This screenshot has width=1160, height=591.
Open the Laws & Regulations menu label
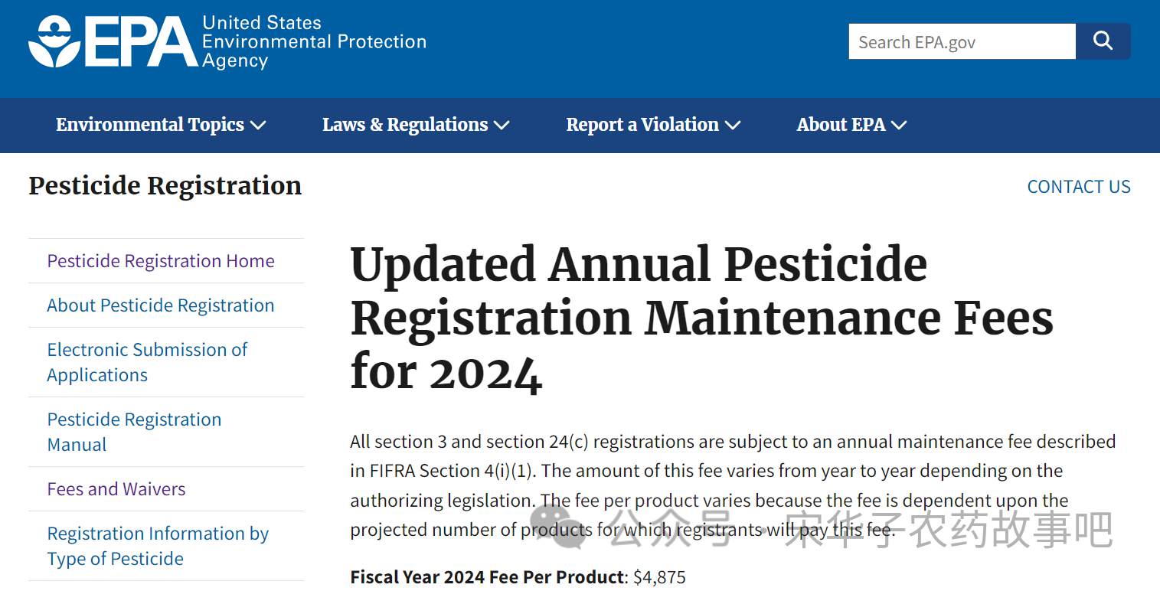[x=405, y=125]
